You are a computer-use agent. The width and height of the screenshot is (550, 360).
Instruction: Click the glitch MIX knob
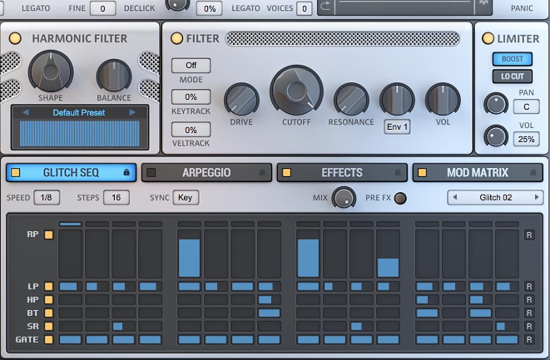click(x=344, y=198)
